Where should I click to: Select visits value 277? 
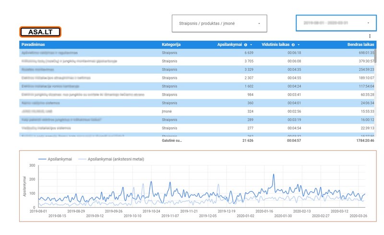coord(250,128)
